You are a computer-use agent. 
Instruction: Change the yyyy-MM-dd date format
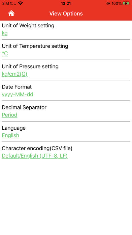[x=18, y=95]
